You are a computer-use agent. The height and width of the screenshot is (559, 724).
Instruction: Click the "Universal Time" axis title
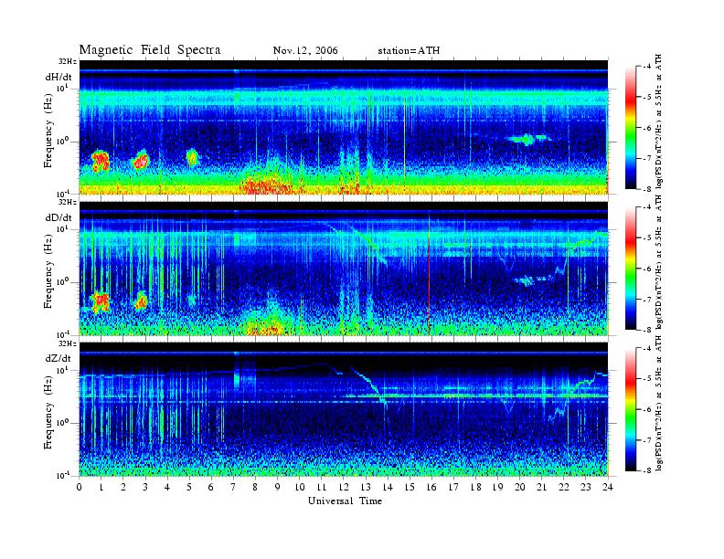[345, 501]
